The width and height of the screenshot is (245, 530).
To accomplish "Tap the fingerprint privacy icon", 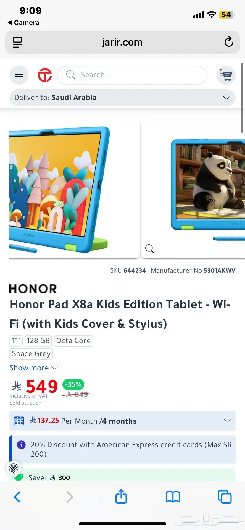I will point(14,468).
